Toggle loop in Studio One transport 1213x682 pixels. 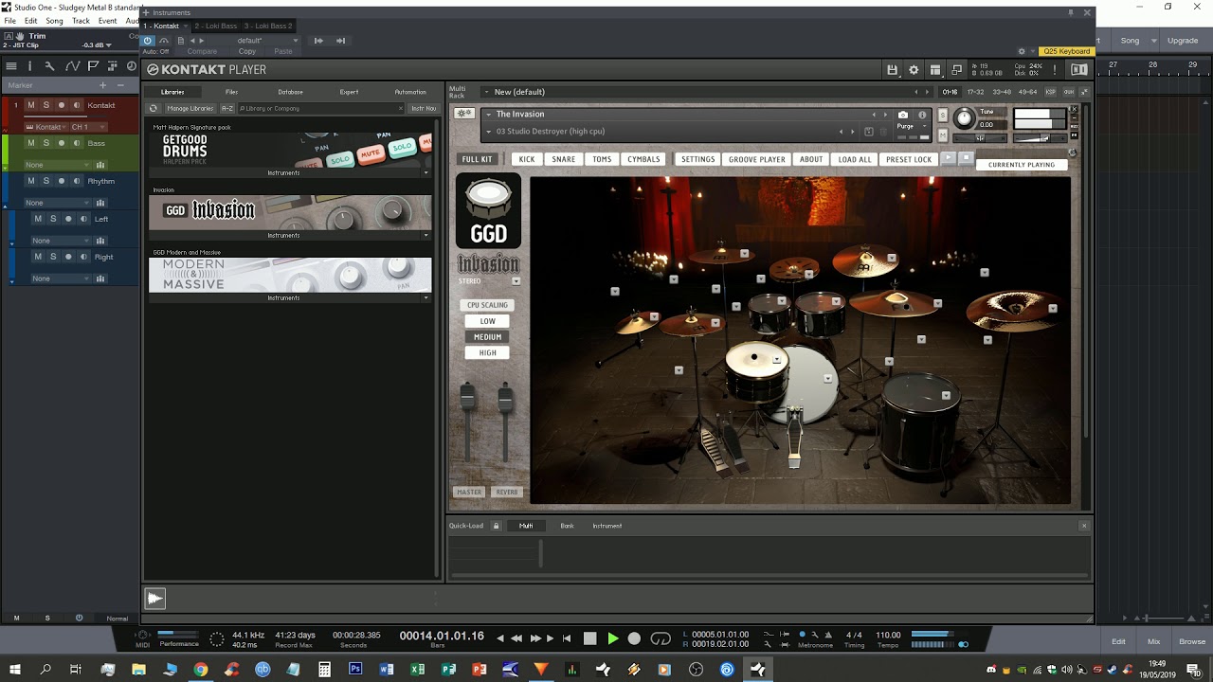[x=661, y=638]
